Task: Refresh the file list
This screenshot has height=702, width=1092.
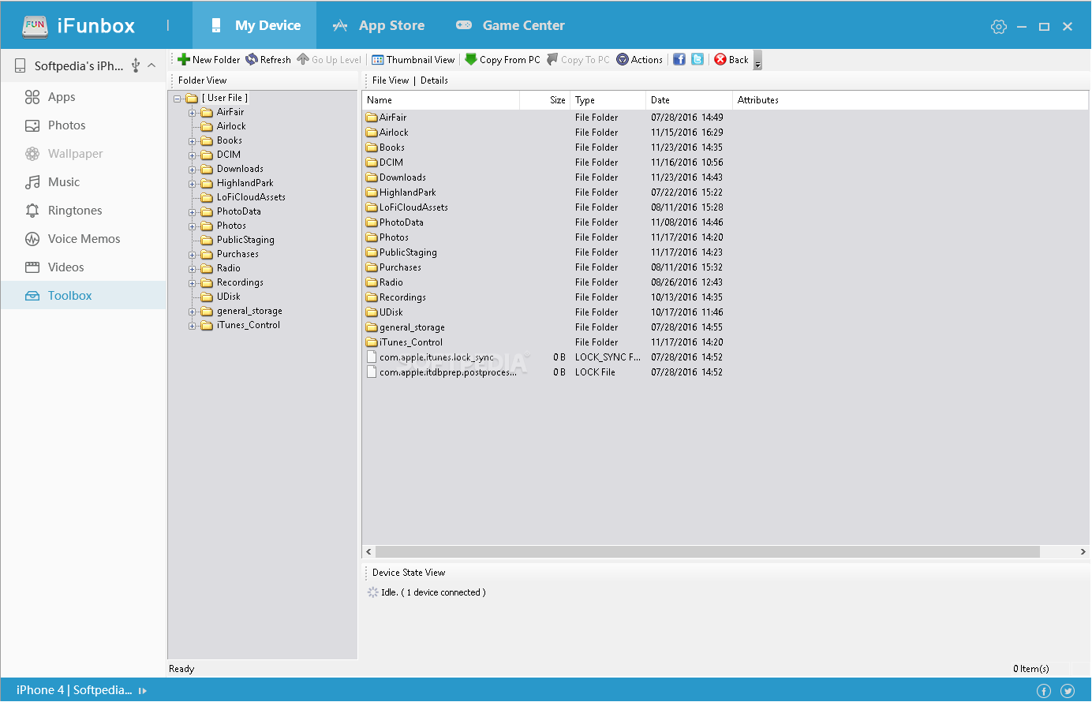Action: [x=267, y=59]
